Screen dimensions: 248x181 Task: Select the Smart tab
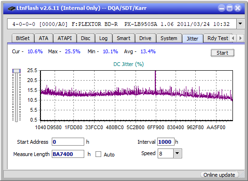[x=123, y=38]
